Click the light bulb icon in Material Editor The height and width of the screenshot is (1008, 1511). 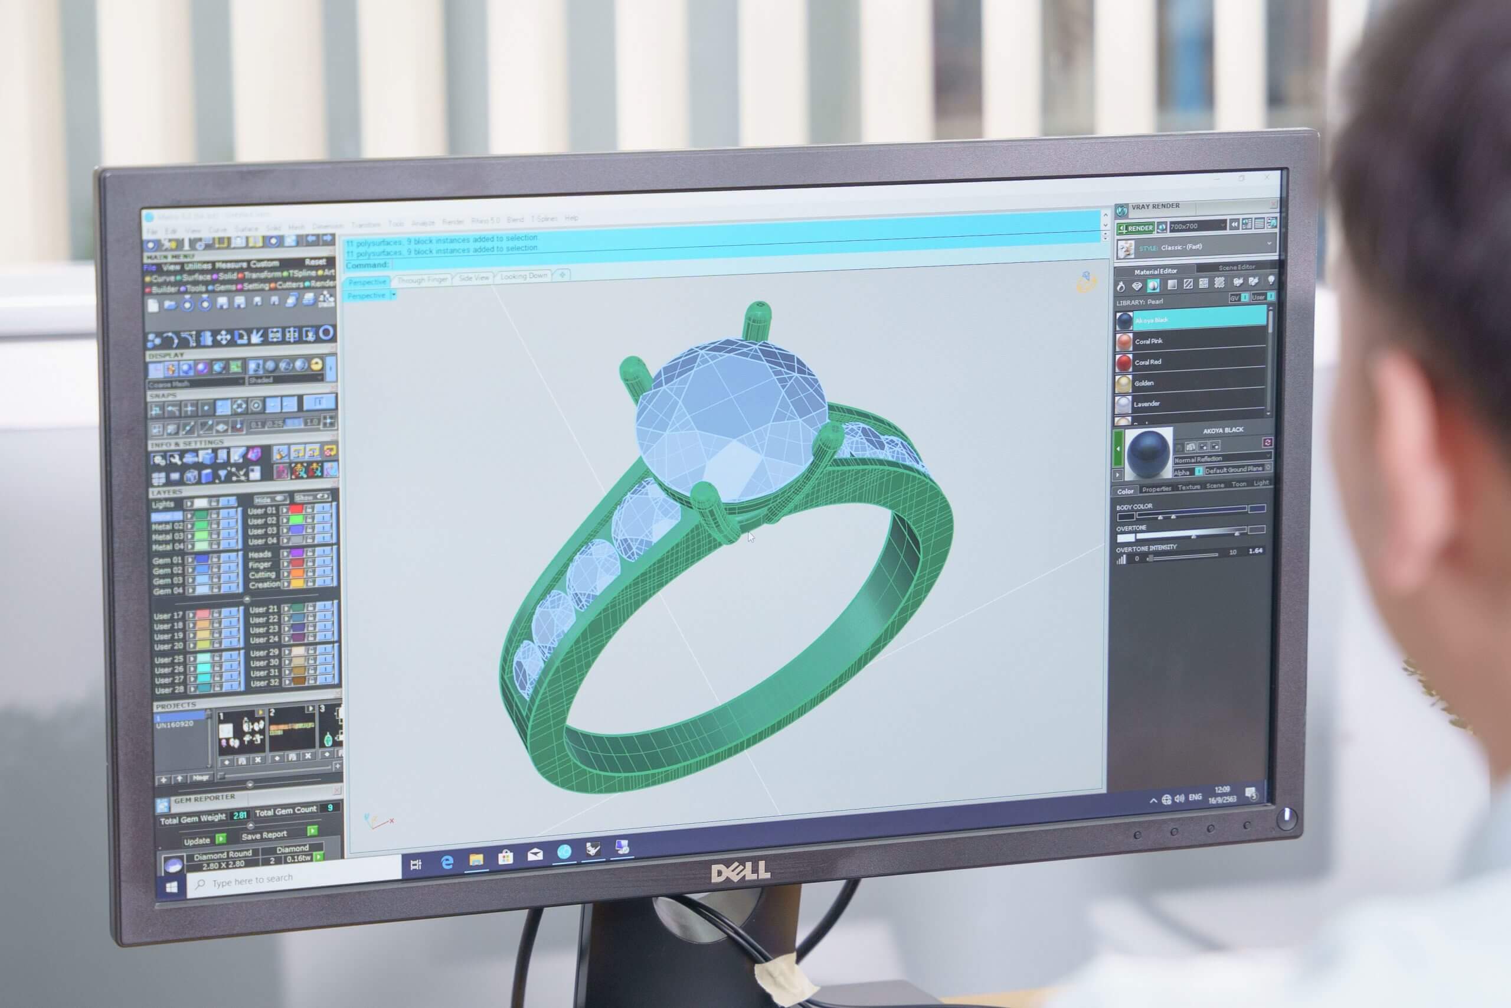coord(1270,280)
